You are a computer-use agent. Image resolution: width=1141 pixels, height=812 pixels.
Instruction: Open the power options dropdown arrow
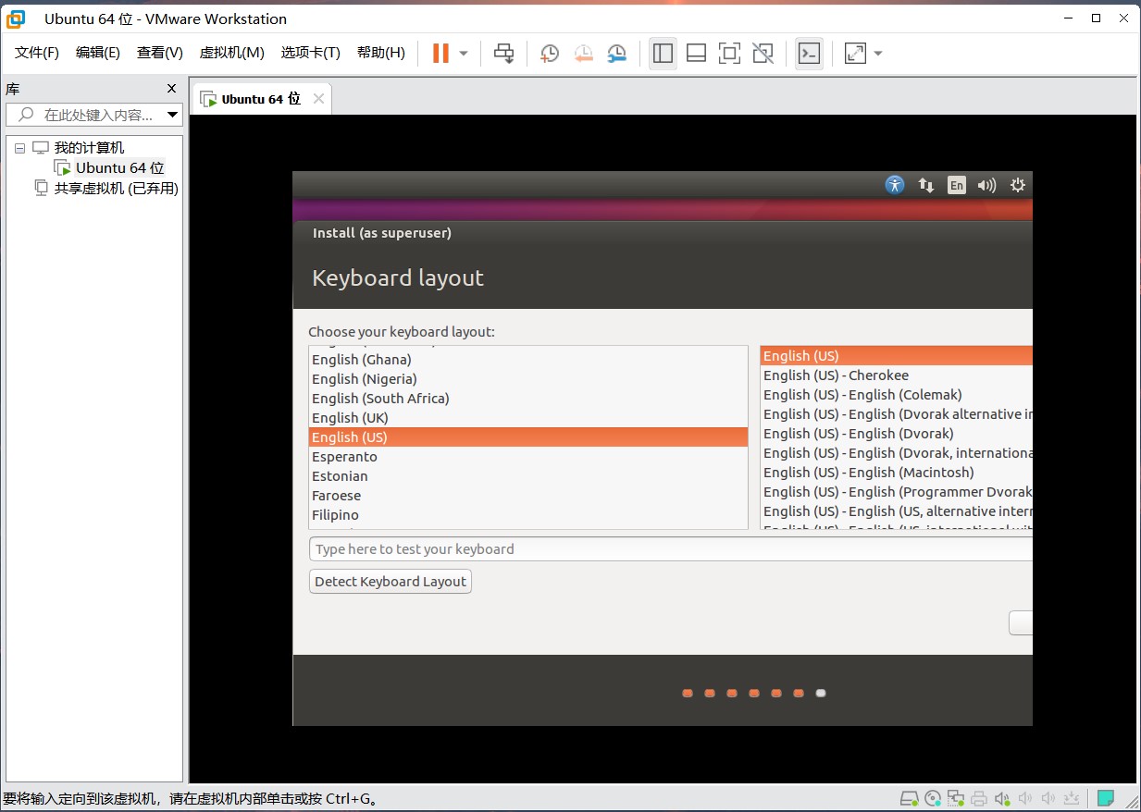point(464,54)
